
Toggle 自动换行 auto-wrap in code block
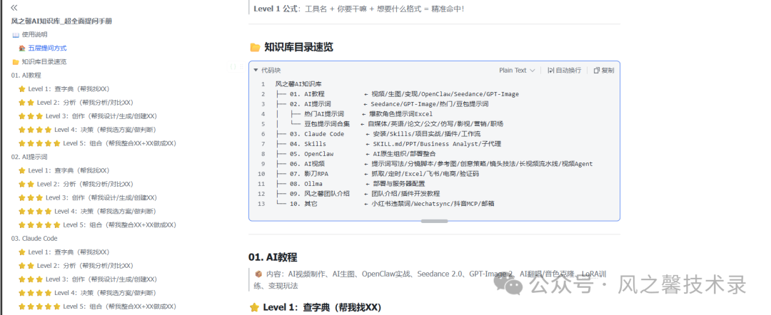(564, 70)
